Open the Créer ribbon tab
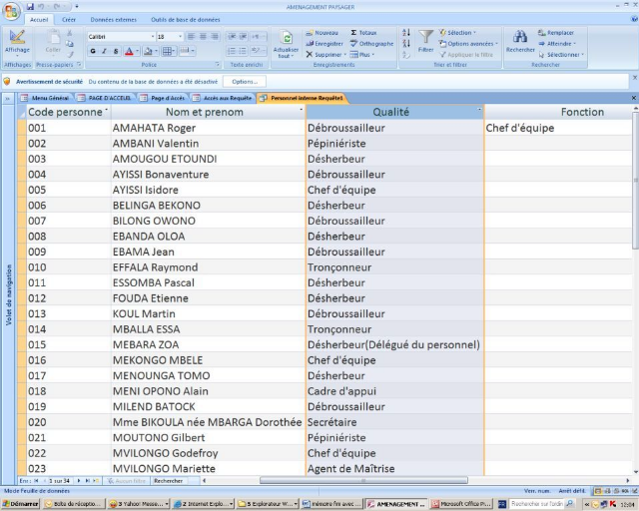This screenshot has width=639, height=511. click(69, 19)
